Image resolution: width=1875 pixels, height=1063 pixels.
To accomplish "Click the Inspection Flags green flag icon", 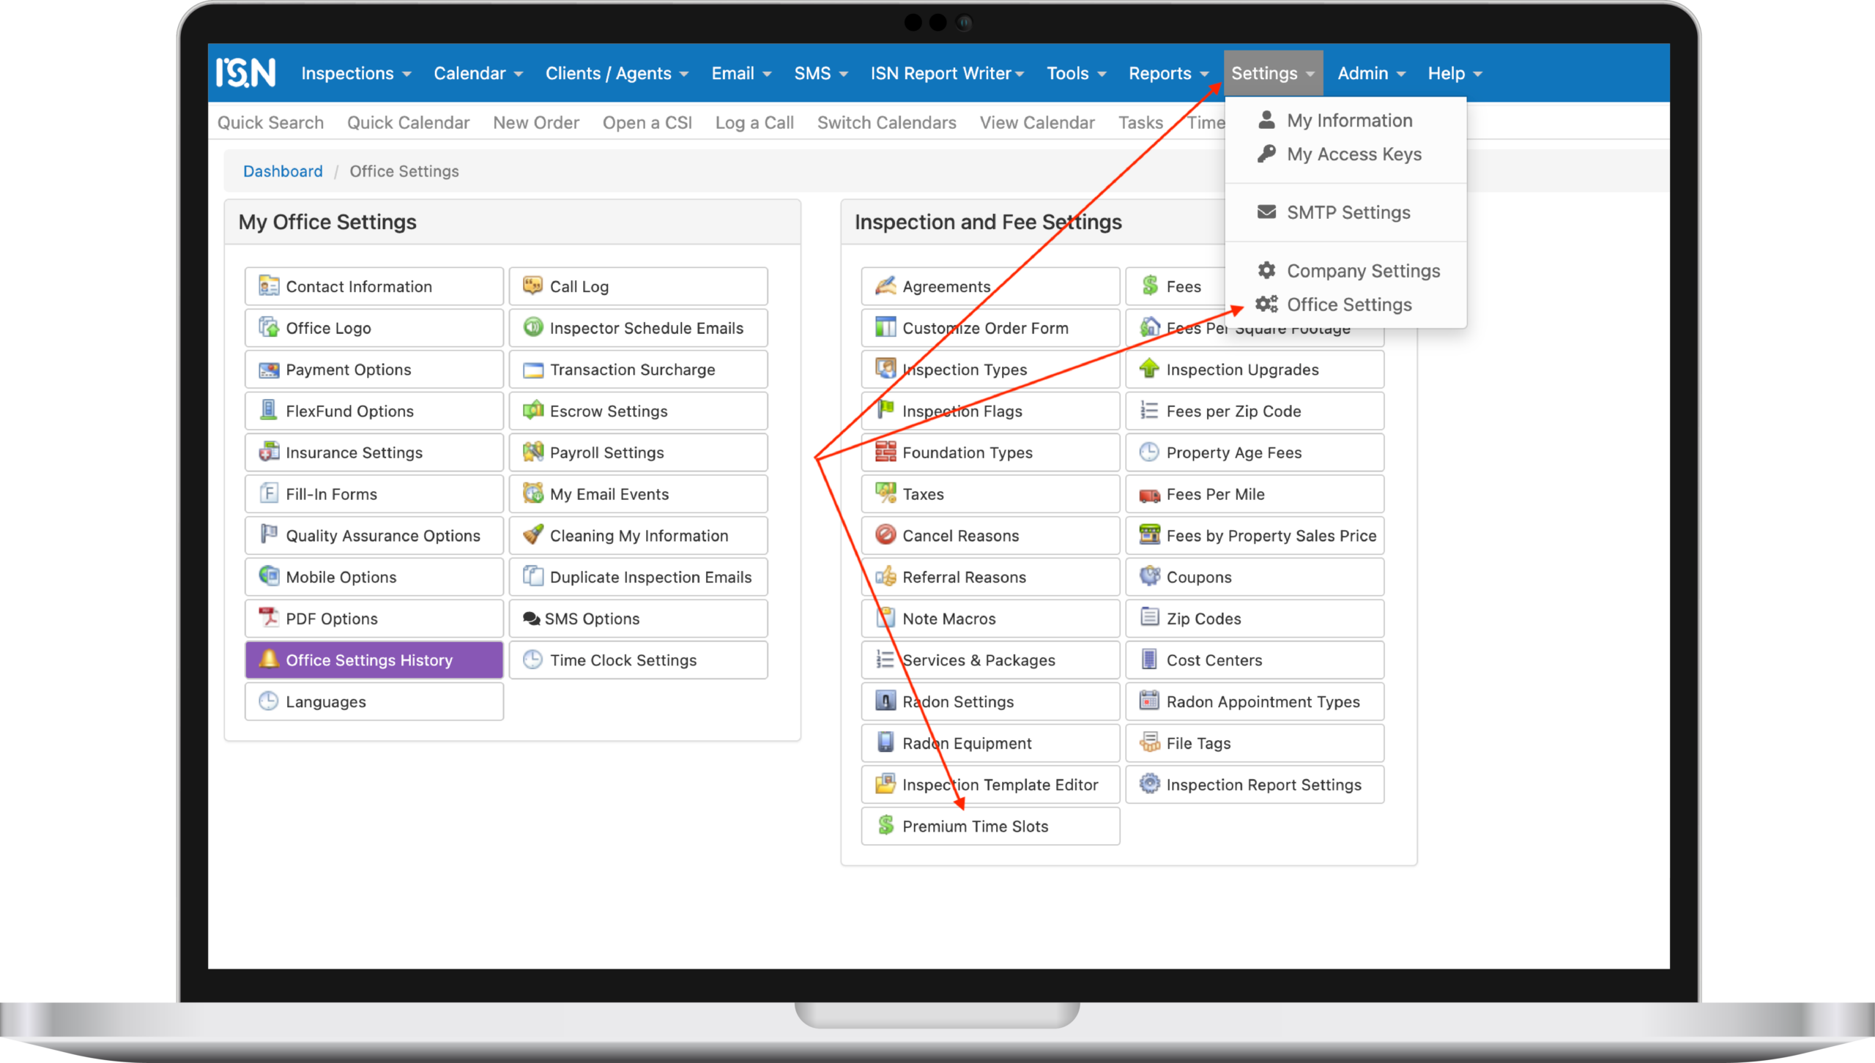I will (x=885, y=410).
